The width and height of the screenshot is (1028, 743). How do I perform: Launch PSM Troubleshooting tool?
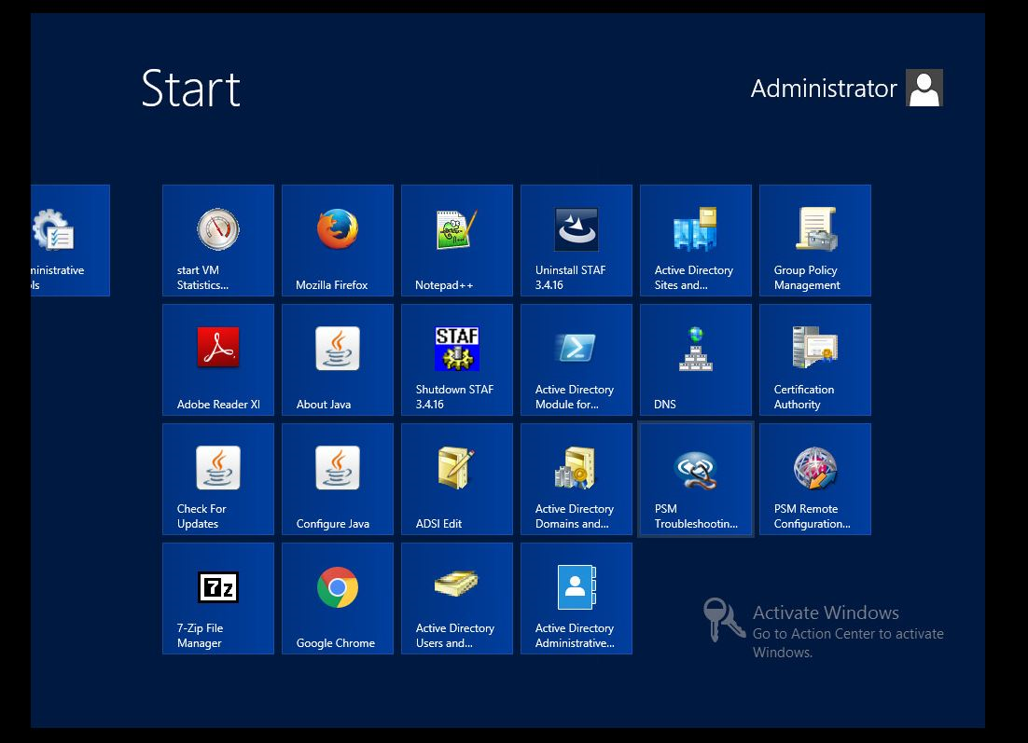coord(695,479)
